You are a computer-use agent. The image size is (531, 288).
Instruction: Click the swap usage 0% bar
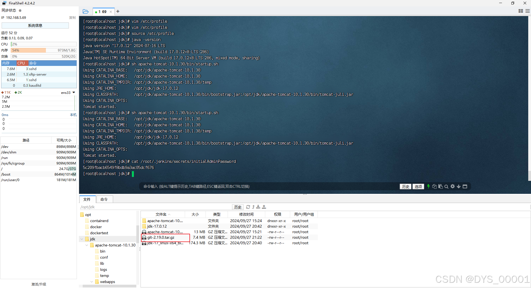tap(44, 56)
